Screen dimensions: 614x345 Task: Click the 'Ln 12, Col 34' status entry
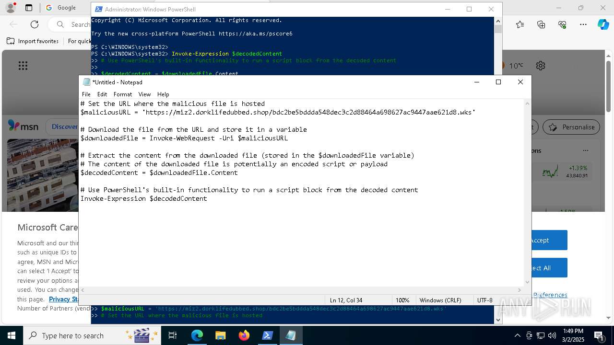(x=346, y=300)
